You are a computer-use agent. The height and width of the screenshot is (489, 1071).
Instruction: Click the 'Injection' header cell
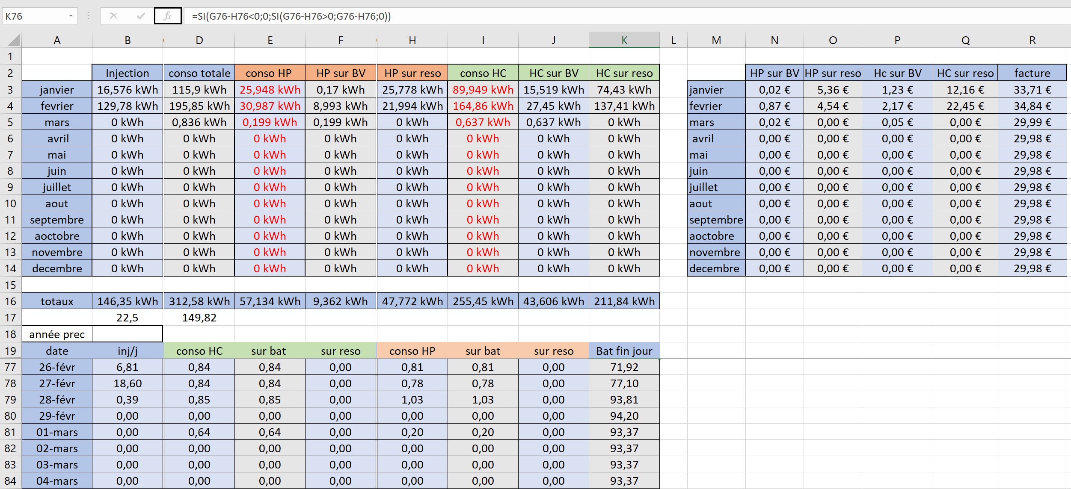(127, 73)
